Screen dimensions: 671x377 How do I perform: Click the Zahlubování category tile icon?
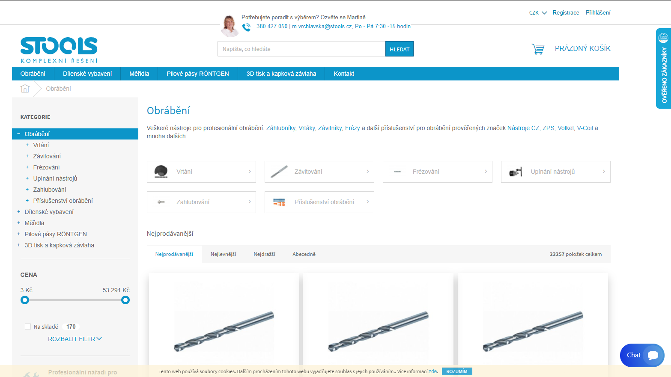coord(161,202)
